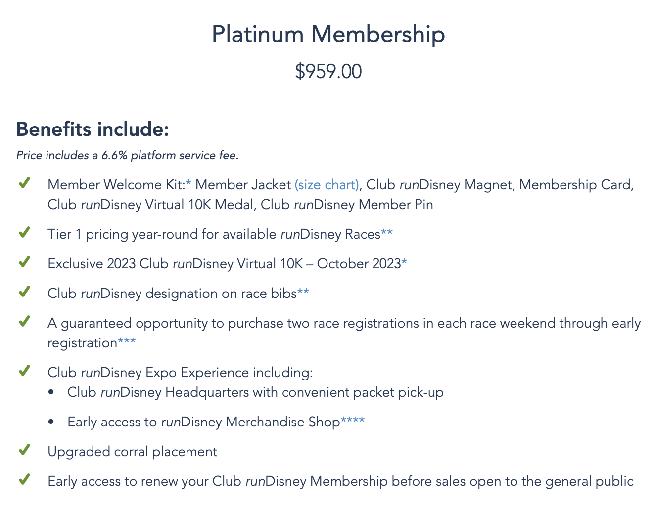Click the checkmark beside Upgraded corral placement
This screenshot has height=507, width=654.
(24, 450)
